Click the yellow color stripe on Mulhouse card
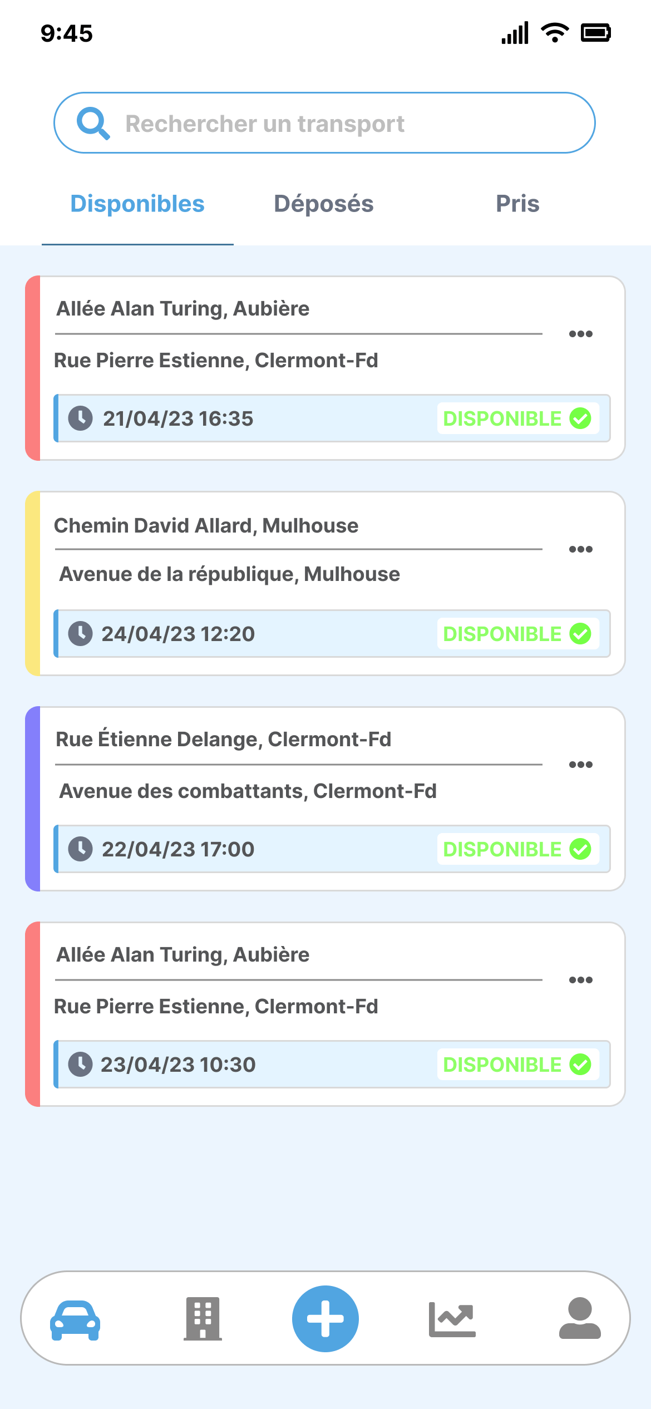This screenshot has width=651, height=1409. (x=33, y=583)
